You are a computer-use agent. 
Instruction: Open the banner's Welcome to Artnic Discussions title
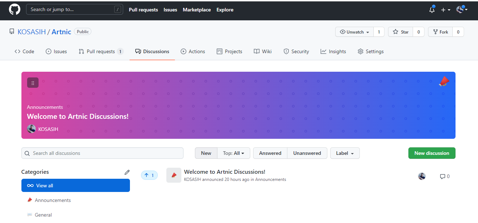78,116
